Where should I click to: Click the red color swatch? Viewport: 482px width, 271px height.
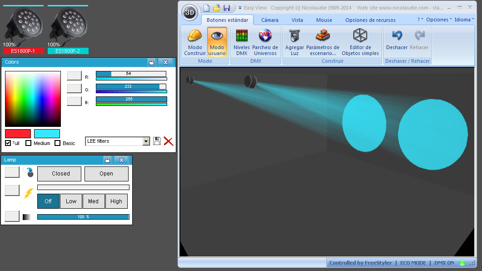click(x=18, y=134)
